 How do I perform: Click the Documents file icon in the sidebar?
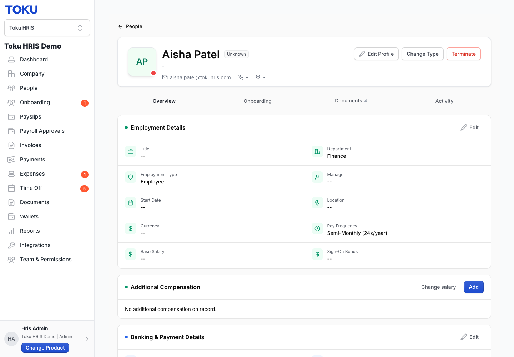(x=11, y=202)
